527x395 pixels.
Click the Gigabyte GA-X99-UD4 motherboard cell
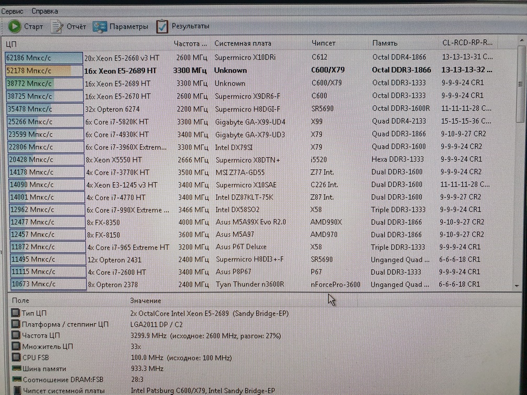250,122
